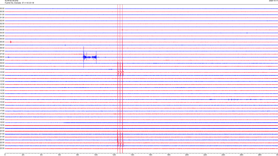The height and width of the screenshot is (156, 278).
Task: Select the 19:00 time row label
Action: (2, 122)
